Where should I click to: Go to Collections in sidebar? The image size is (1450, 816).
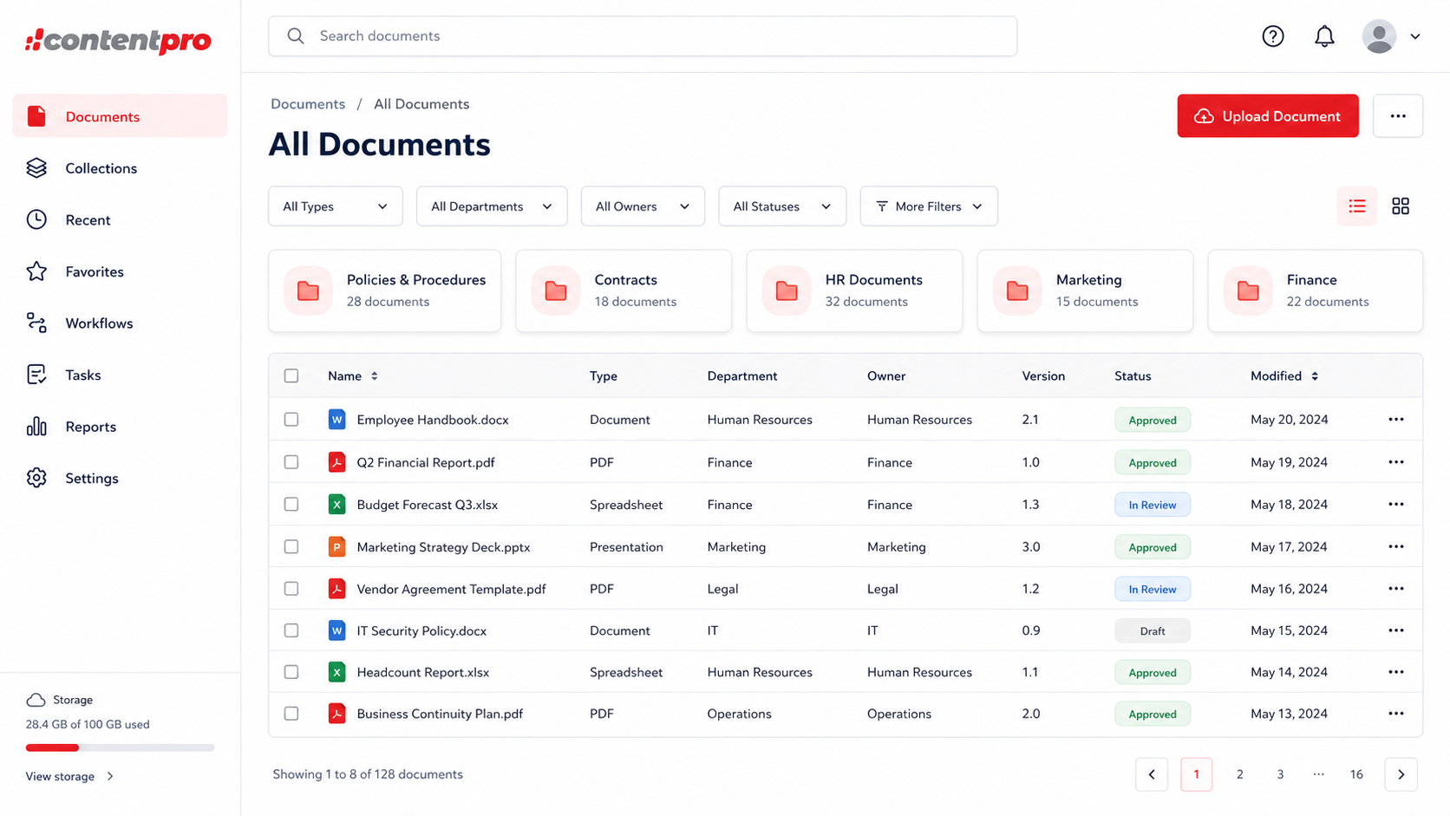(x=120, y=168)
